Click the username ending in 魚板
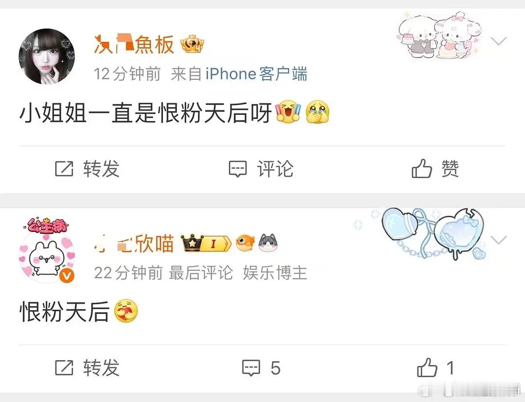Viewport: 525px width, 402px height. pyautogui.click(x=134, y=45)
